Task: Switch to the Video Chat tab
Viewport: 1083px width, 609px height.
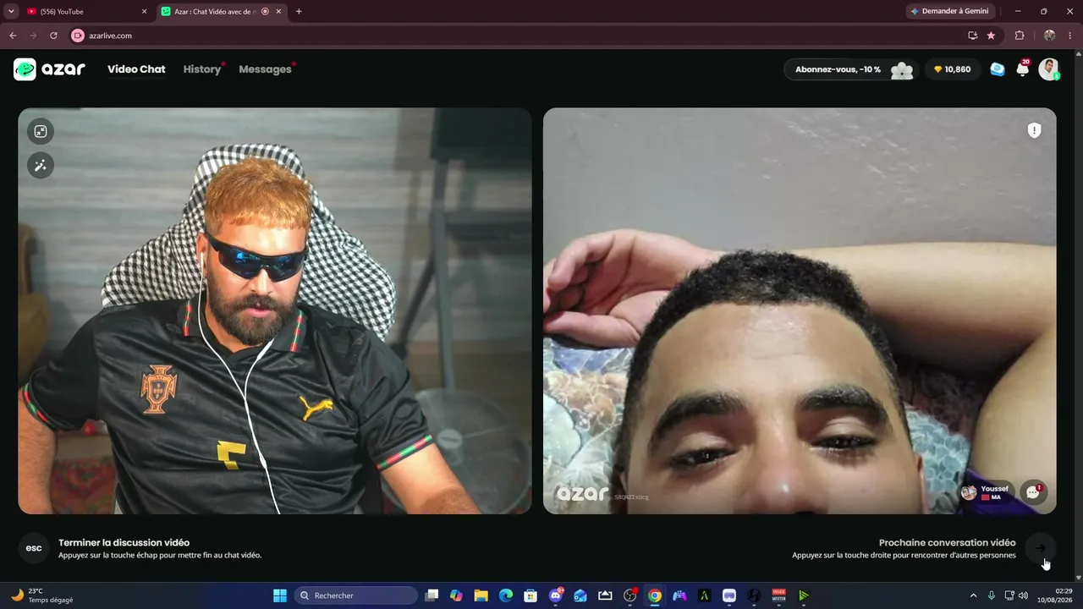Action: [x=136, y=69]
